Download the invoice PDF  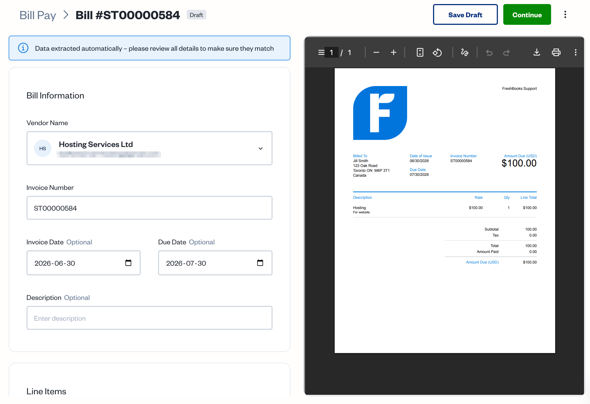click(x=537, y=52)
